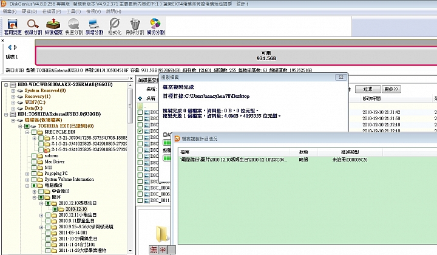Click the HD0 WDC hard disk icon
437x255 pixels.
coord(13,84)
